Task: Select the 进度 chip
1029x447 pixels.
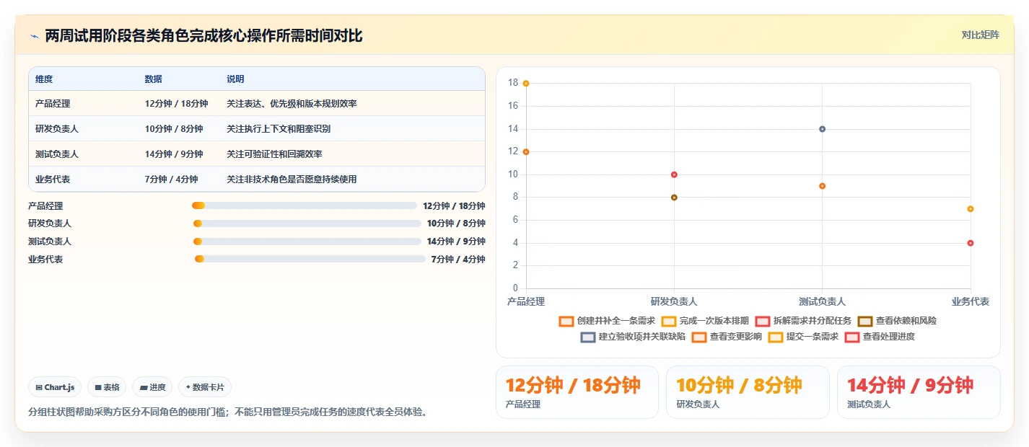Action: pyautogui.click(x=152, y=387)
